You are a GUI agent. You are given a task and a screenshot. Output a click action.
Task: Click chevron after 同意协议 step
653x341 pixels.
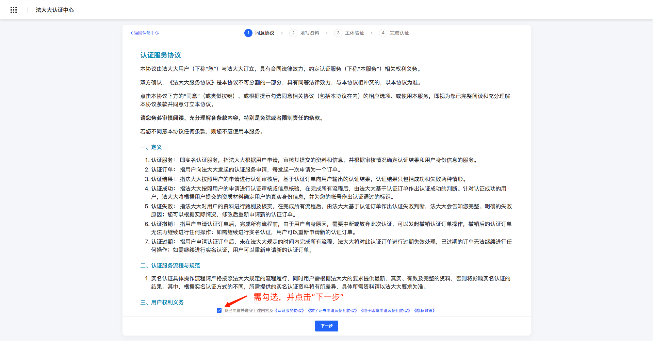point(282,33)
